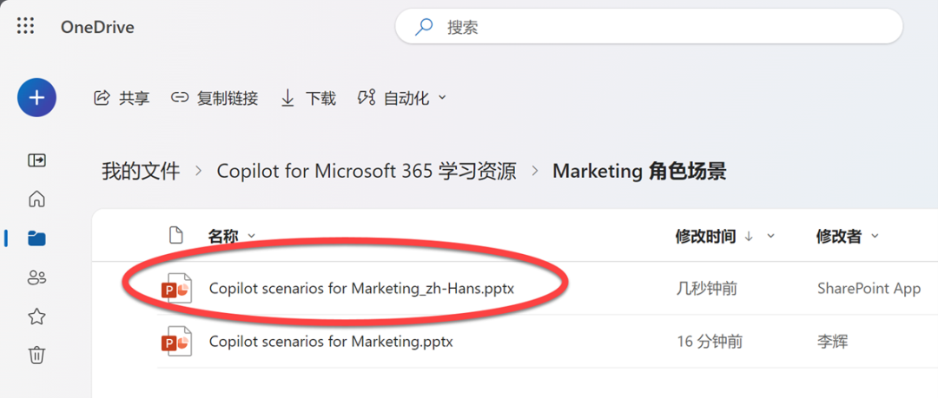Click Marketing 角色场景 breadcrumb title
This screenshot has height=398, width=938.
pyautogui.click(x=639, y=172)
